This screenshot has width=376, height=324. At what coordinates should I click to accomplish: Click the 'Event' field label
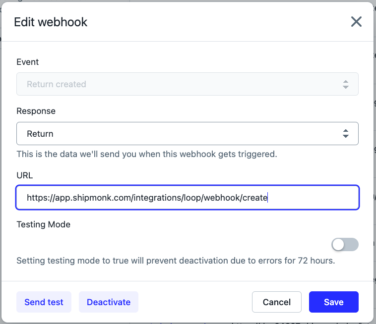pyautogui.click(x=28, y=62)
